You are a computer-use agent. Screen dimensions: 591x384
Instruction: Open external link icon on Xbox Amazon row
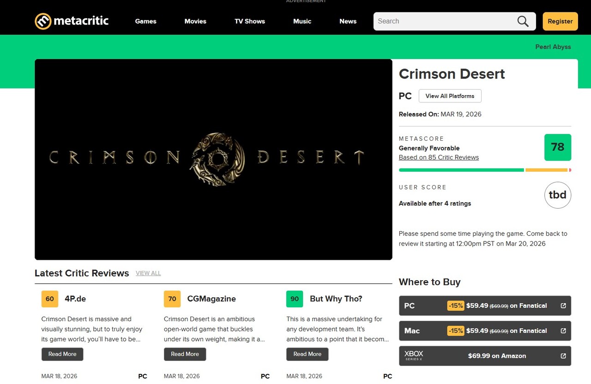point(563,356)
